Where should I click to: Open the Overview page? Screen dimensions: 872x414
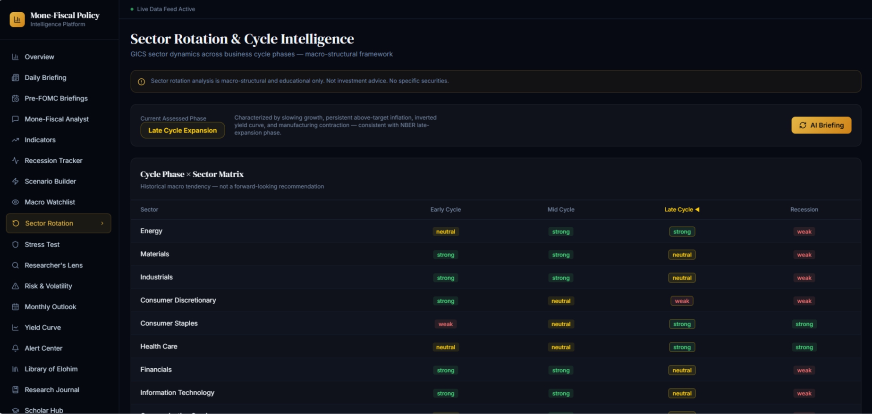[x=59, y=57]
